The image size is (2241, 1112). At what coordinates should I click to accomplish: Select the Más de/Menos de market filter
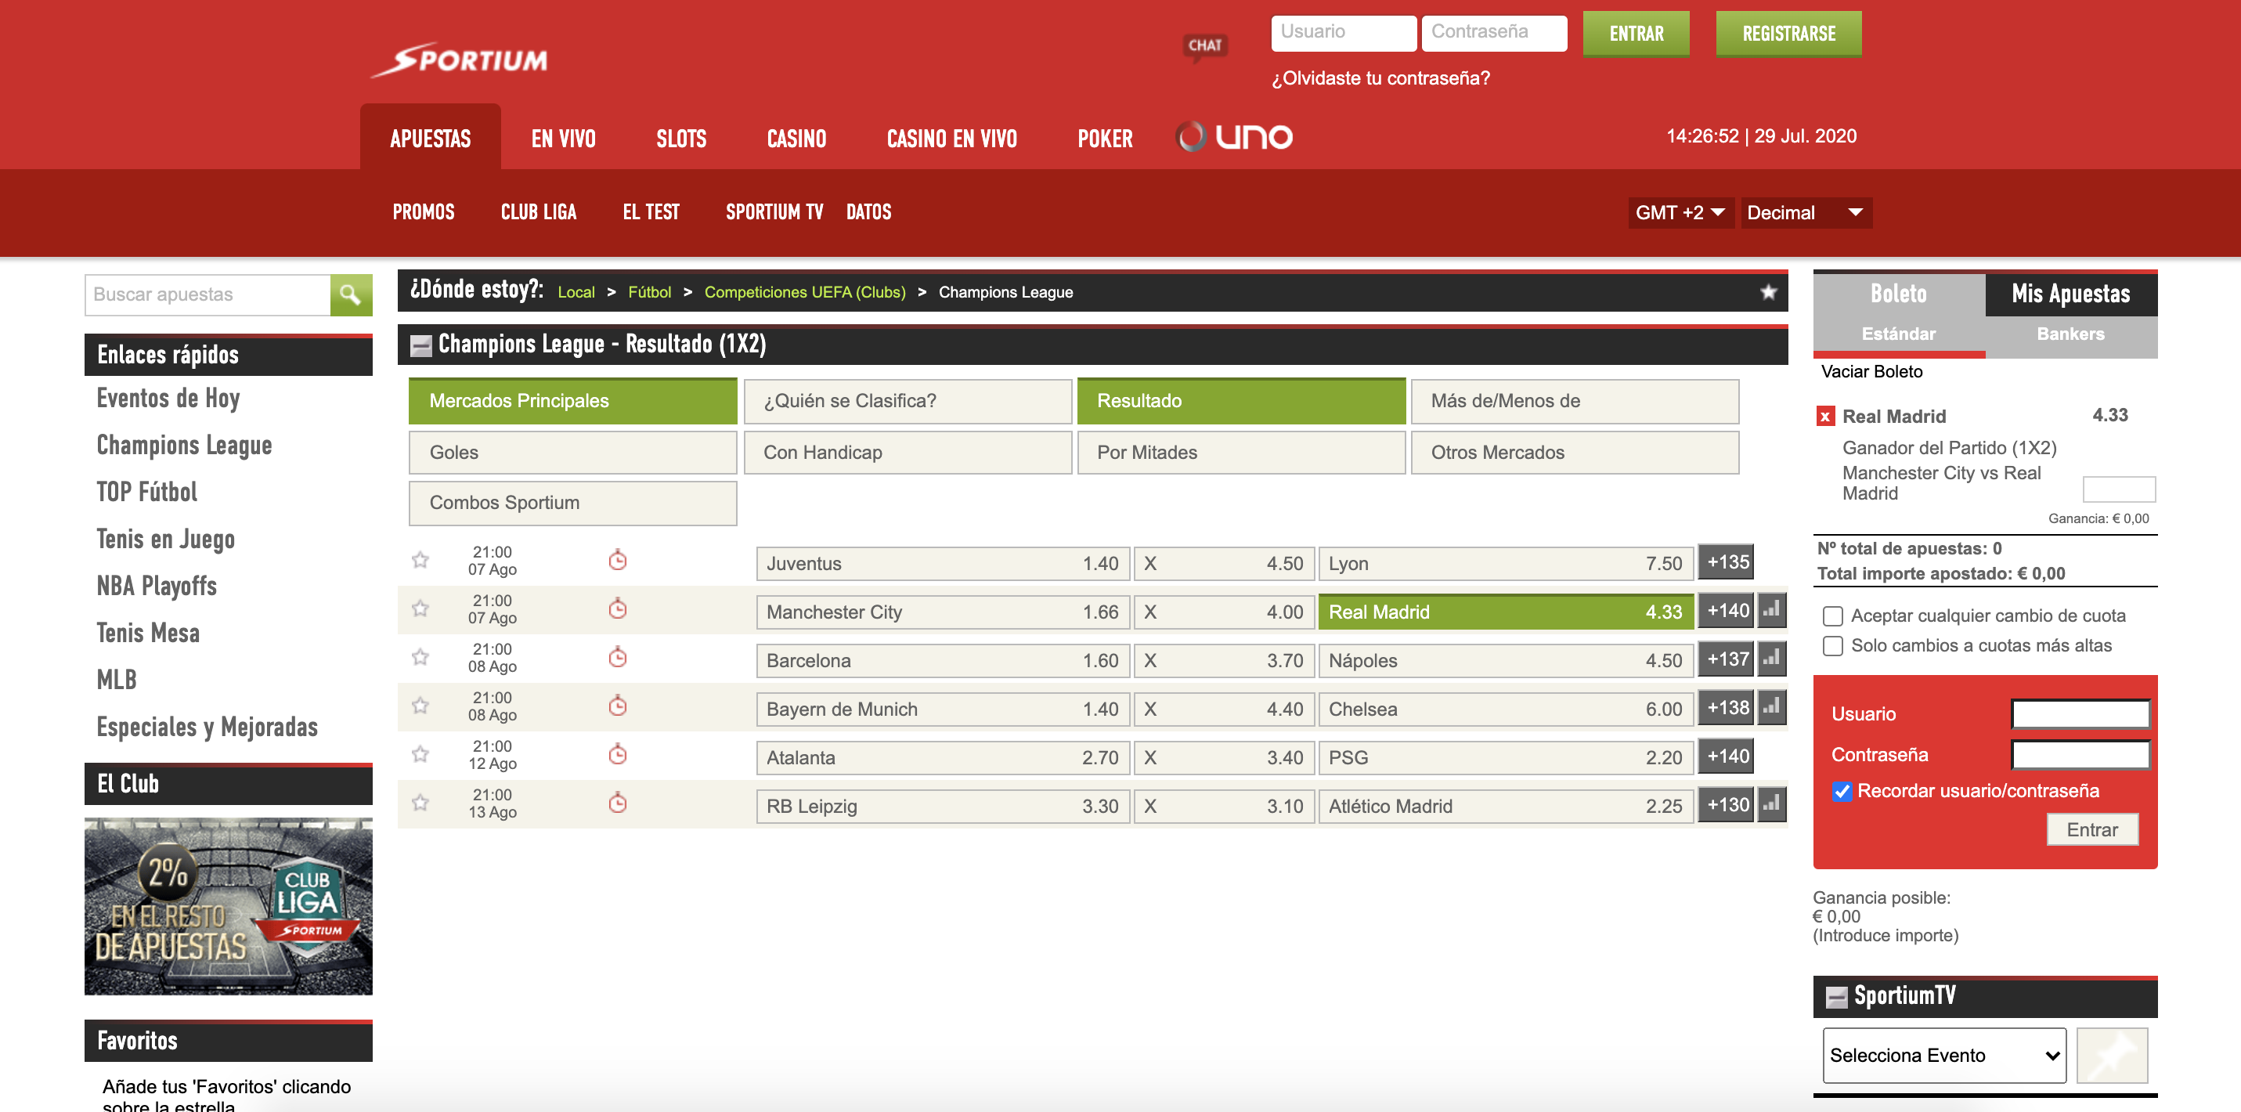[x=1575, y=401]
